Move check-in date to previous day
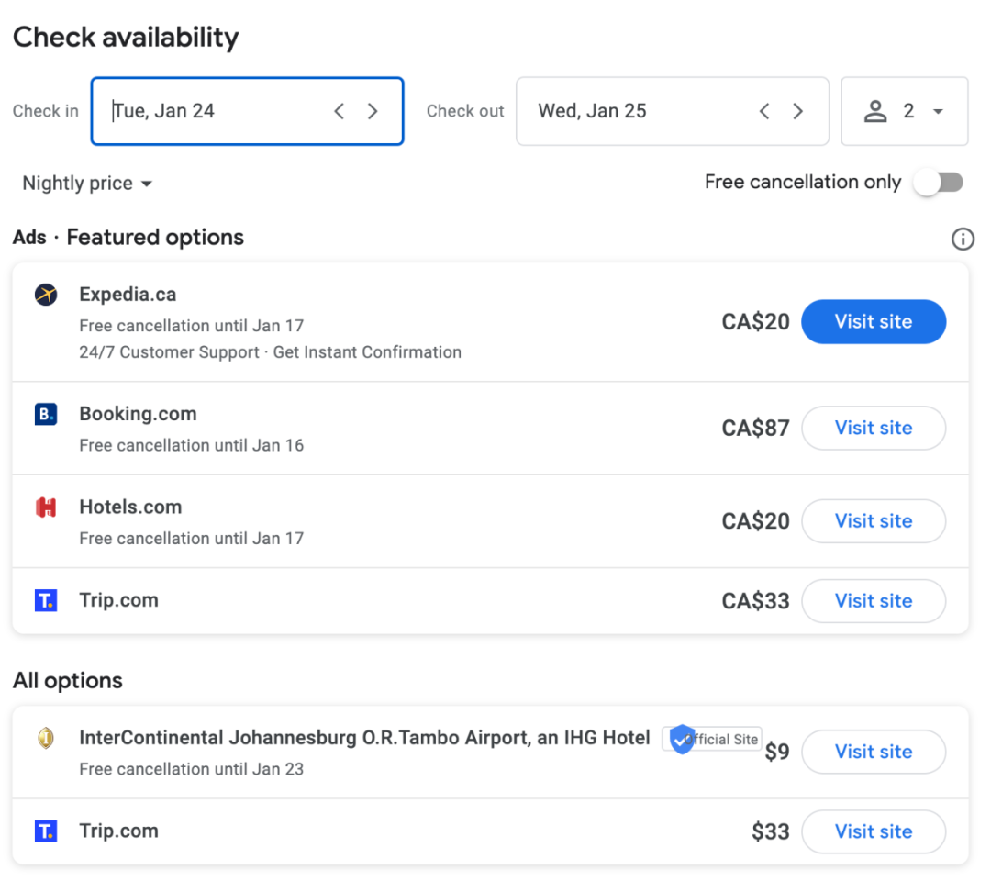This screenshot has height=881, width=991. 340,111
